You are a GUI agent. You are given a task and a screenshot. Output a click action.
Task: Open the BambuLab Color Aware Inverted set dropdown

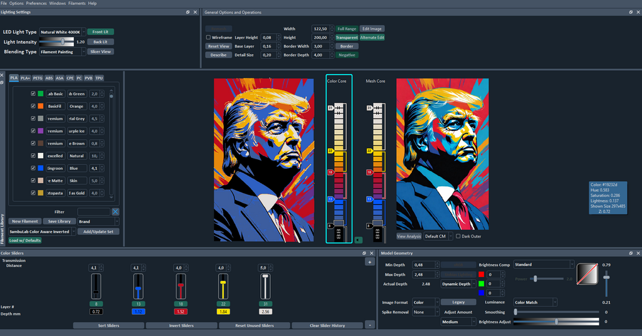tap(42, 232)
